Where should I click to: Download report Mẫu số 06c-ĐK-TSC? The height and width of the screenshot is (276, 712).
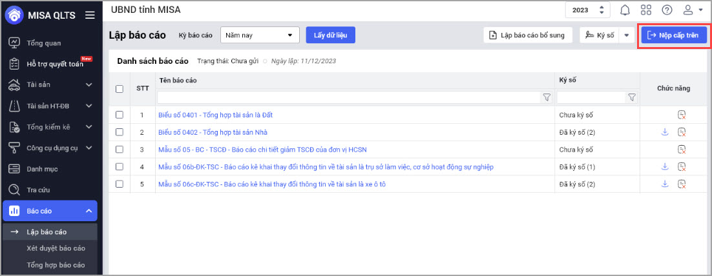[665, 184]
